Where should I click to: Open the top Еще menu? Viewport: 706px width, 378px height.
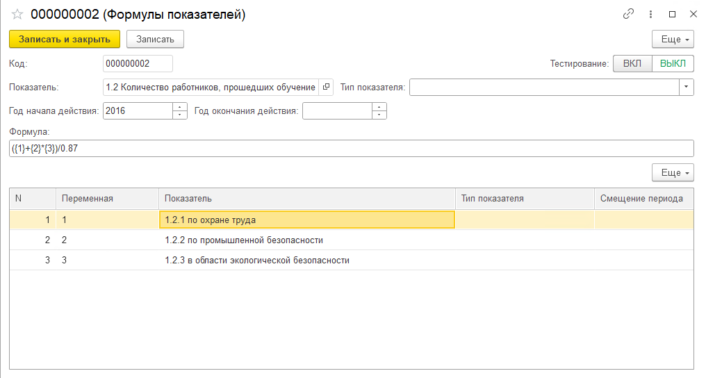[673, 39]
